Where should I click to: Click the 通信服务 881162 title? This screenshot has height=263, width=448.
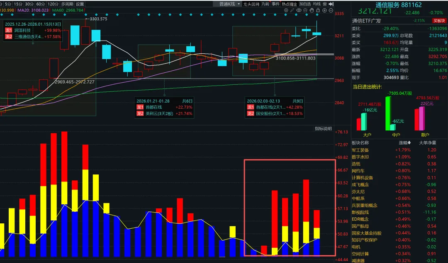[398, 5]
